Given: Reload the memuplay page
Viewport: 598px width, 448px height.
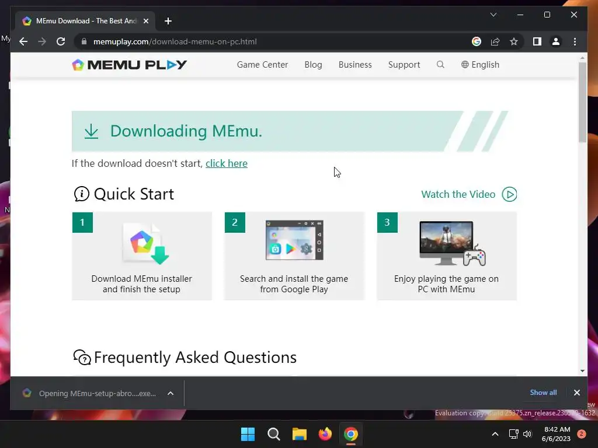Looking at the screenshot, I should point(61,41).
